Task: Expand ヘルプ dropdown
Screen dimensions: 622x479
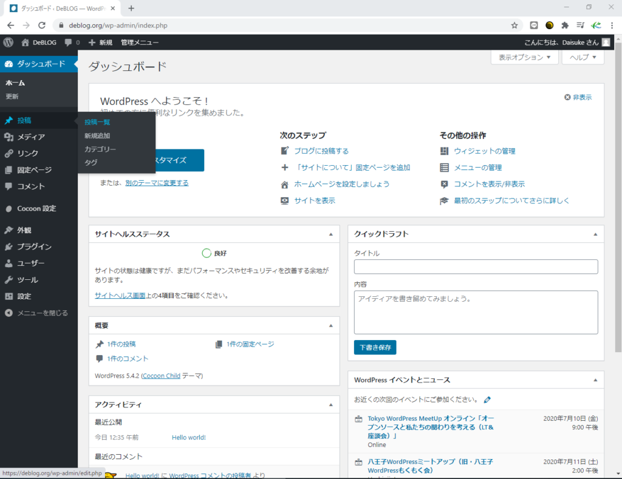Action: tap(583, 57)
